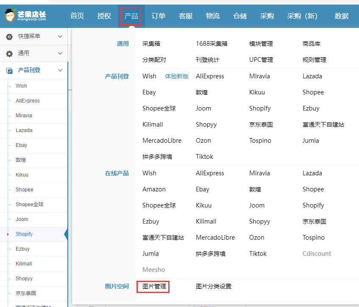Expand the 快捷菜单 chevron arrow
The image size is (359, 307).
pos(60,36)
